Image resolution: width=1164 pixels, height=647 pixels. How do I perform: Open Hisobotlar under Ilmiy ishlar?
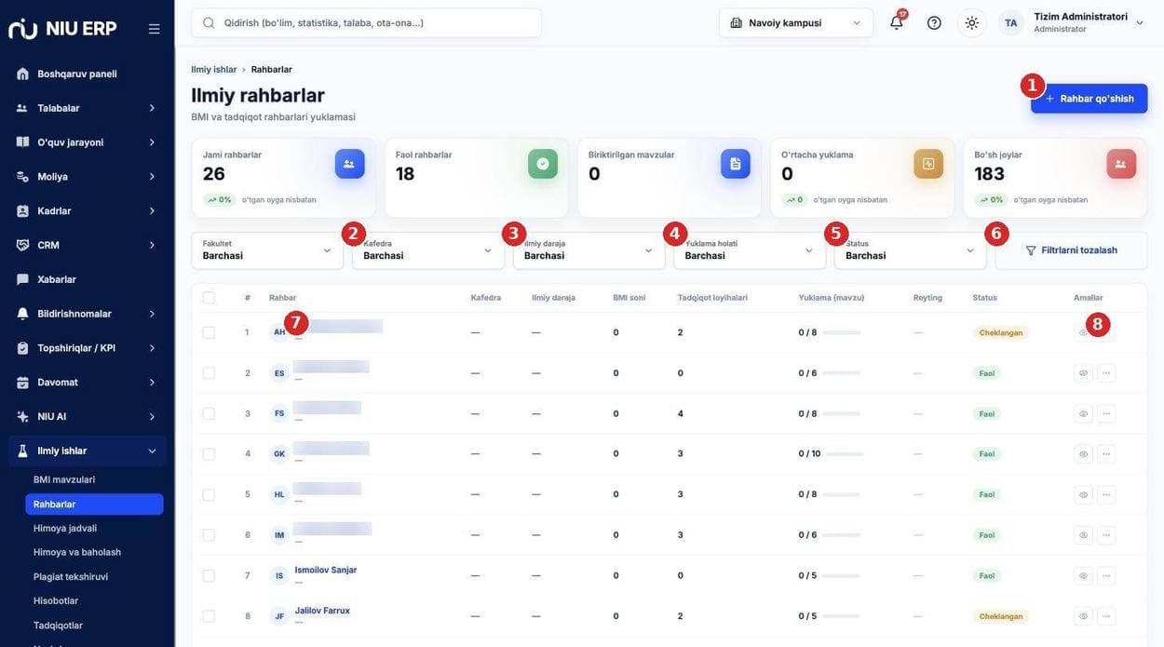point(56,600)
